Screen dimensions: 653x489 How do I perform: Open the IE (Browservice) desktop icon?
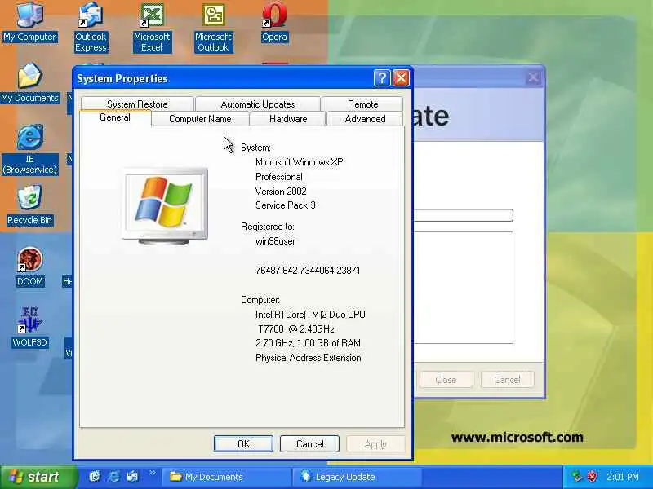[29, 150]
